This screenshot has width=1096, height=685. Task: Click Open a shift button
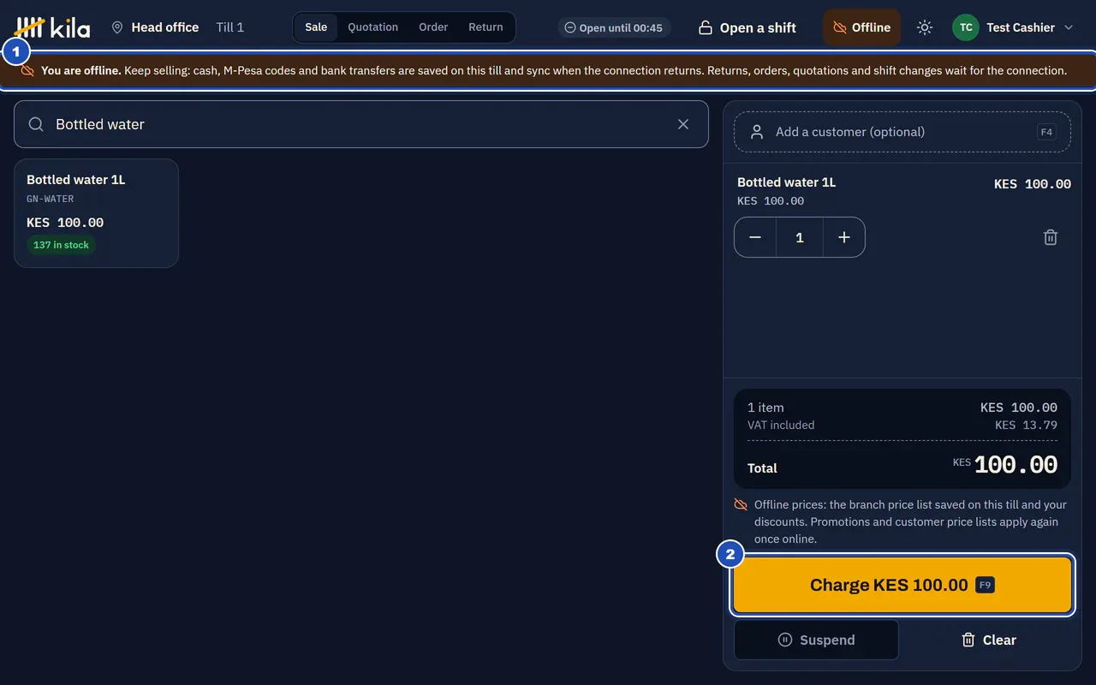748,27
